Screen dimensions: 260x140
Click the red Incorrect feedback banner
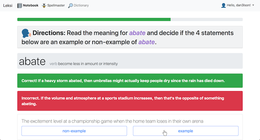point(130,101)
